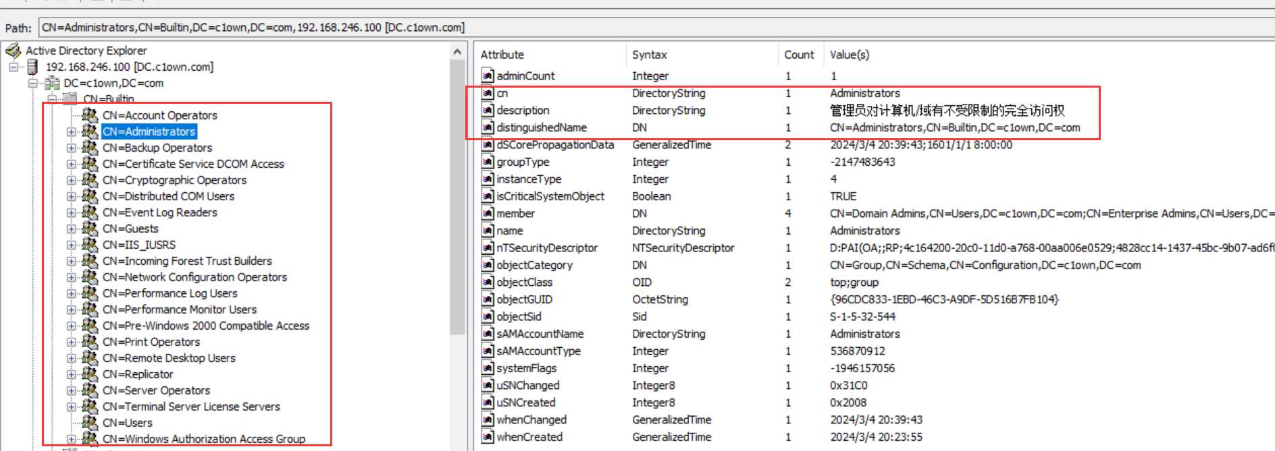
Task: Click the attribute icon for nTSecurityDescriptor
Action: tap(488, 247)
